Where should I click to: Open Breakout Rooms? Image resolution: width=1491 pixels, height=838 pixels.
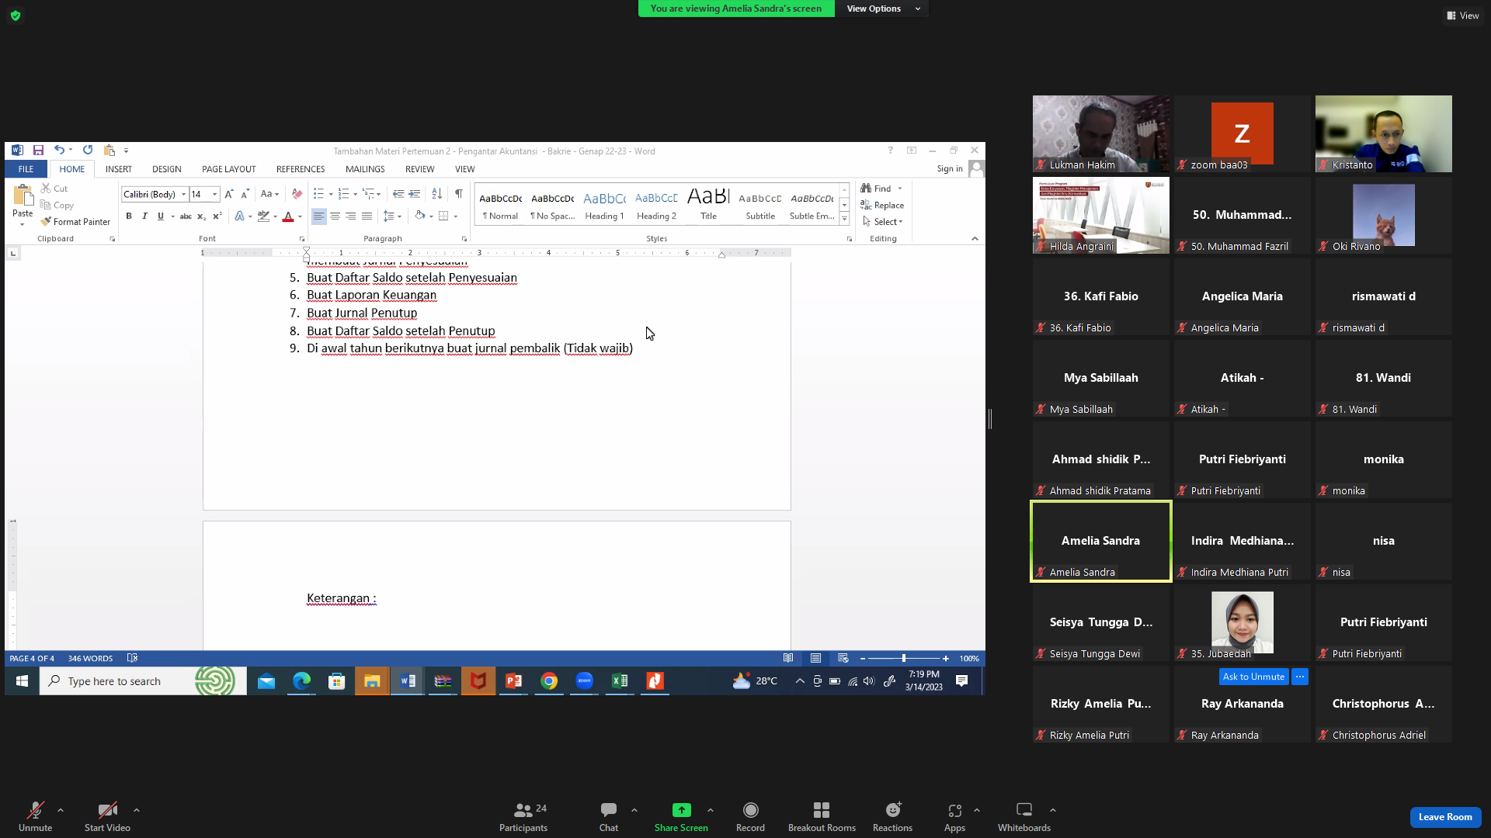(x=822, y=817)
